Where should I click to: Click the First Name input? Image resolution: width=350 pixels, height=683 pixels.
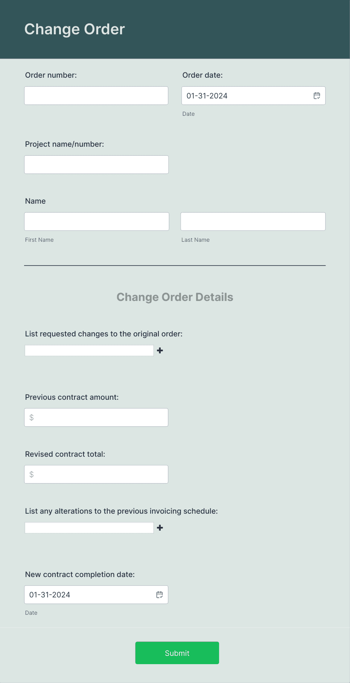tap(96, 221)
